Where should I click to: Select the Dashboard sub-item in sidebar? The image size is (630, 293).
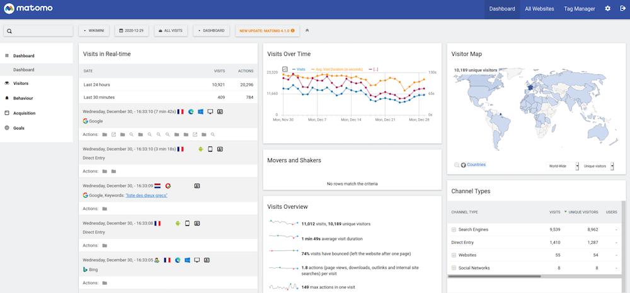point(24,70)
